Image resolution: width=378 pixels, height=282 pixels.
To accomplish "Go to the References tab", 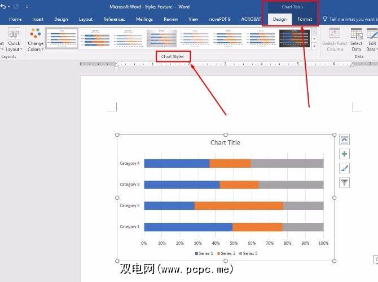I will click(x=114, y=19).
